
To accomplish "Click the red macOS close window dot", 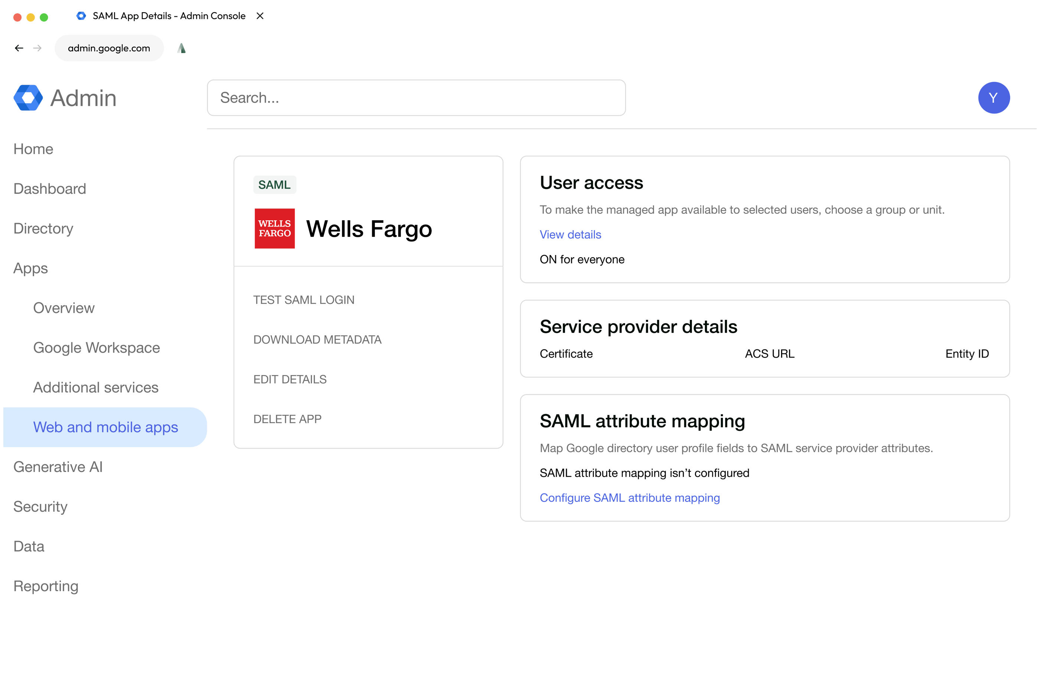I will click(17, 17).
